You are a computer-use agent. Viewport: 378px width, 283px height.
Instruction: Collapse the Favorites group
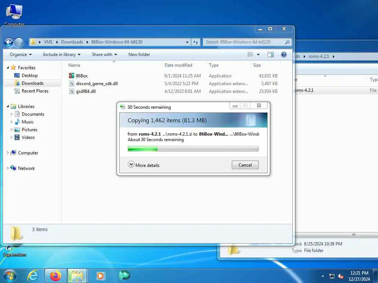pyautogui.click(x=8, y=68)
